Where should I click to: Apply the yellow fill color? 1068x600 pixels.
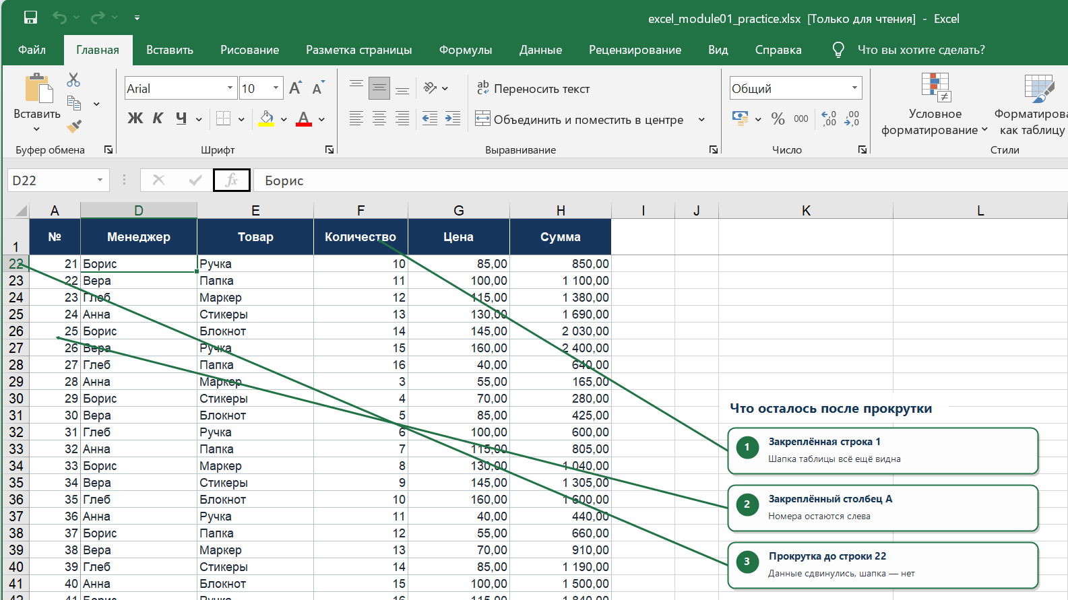267,119
